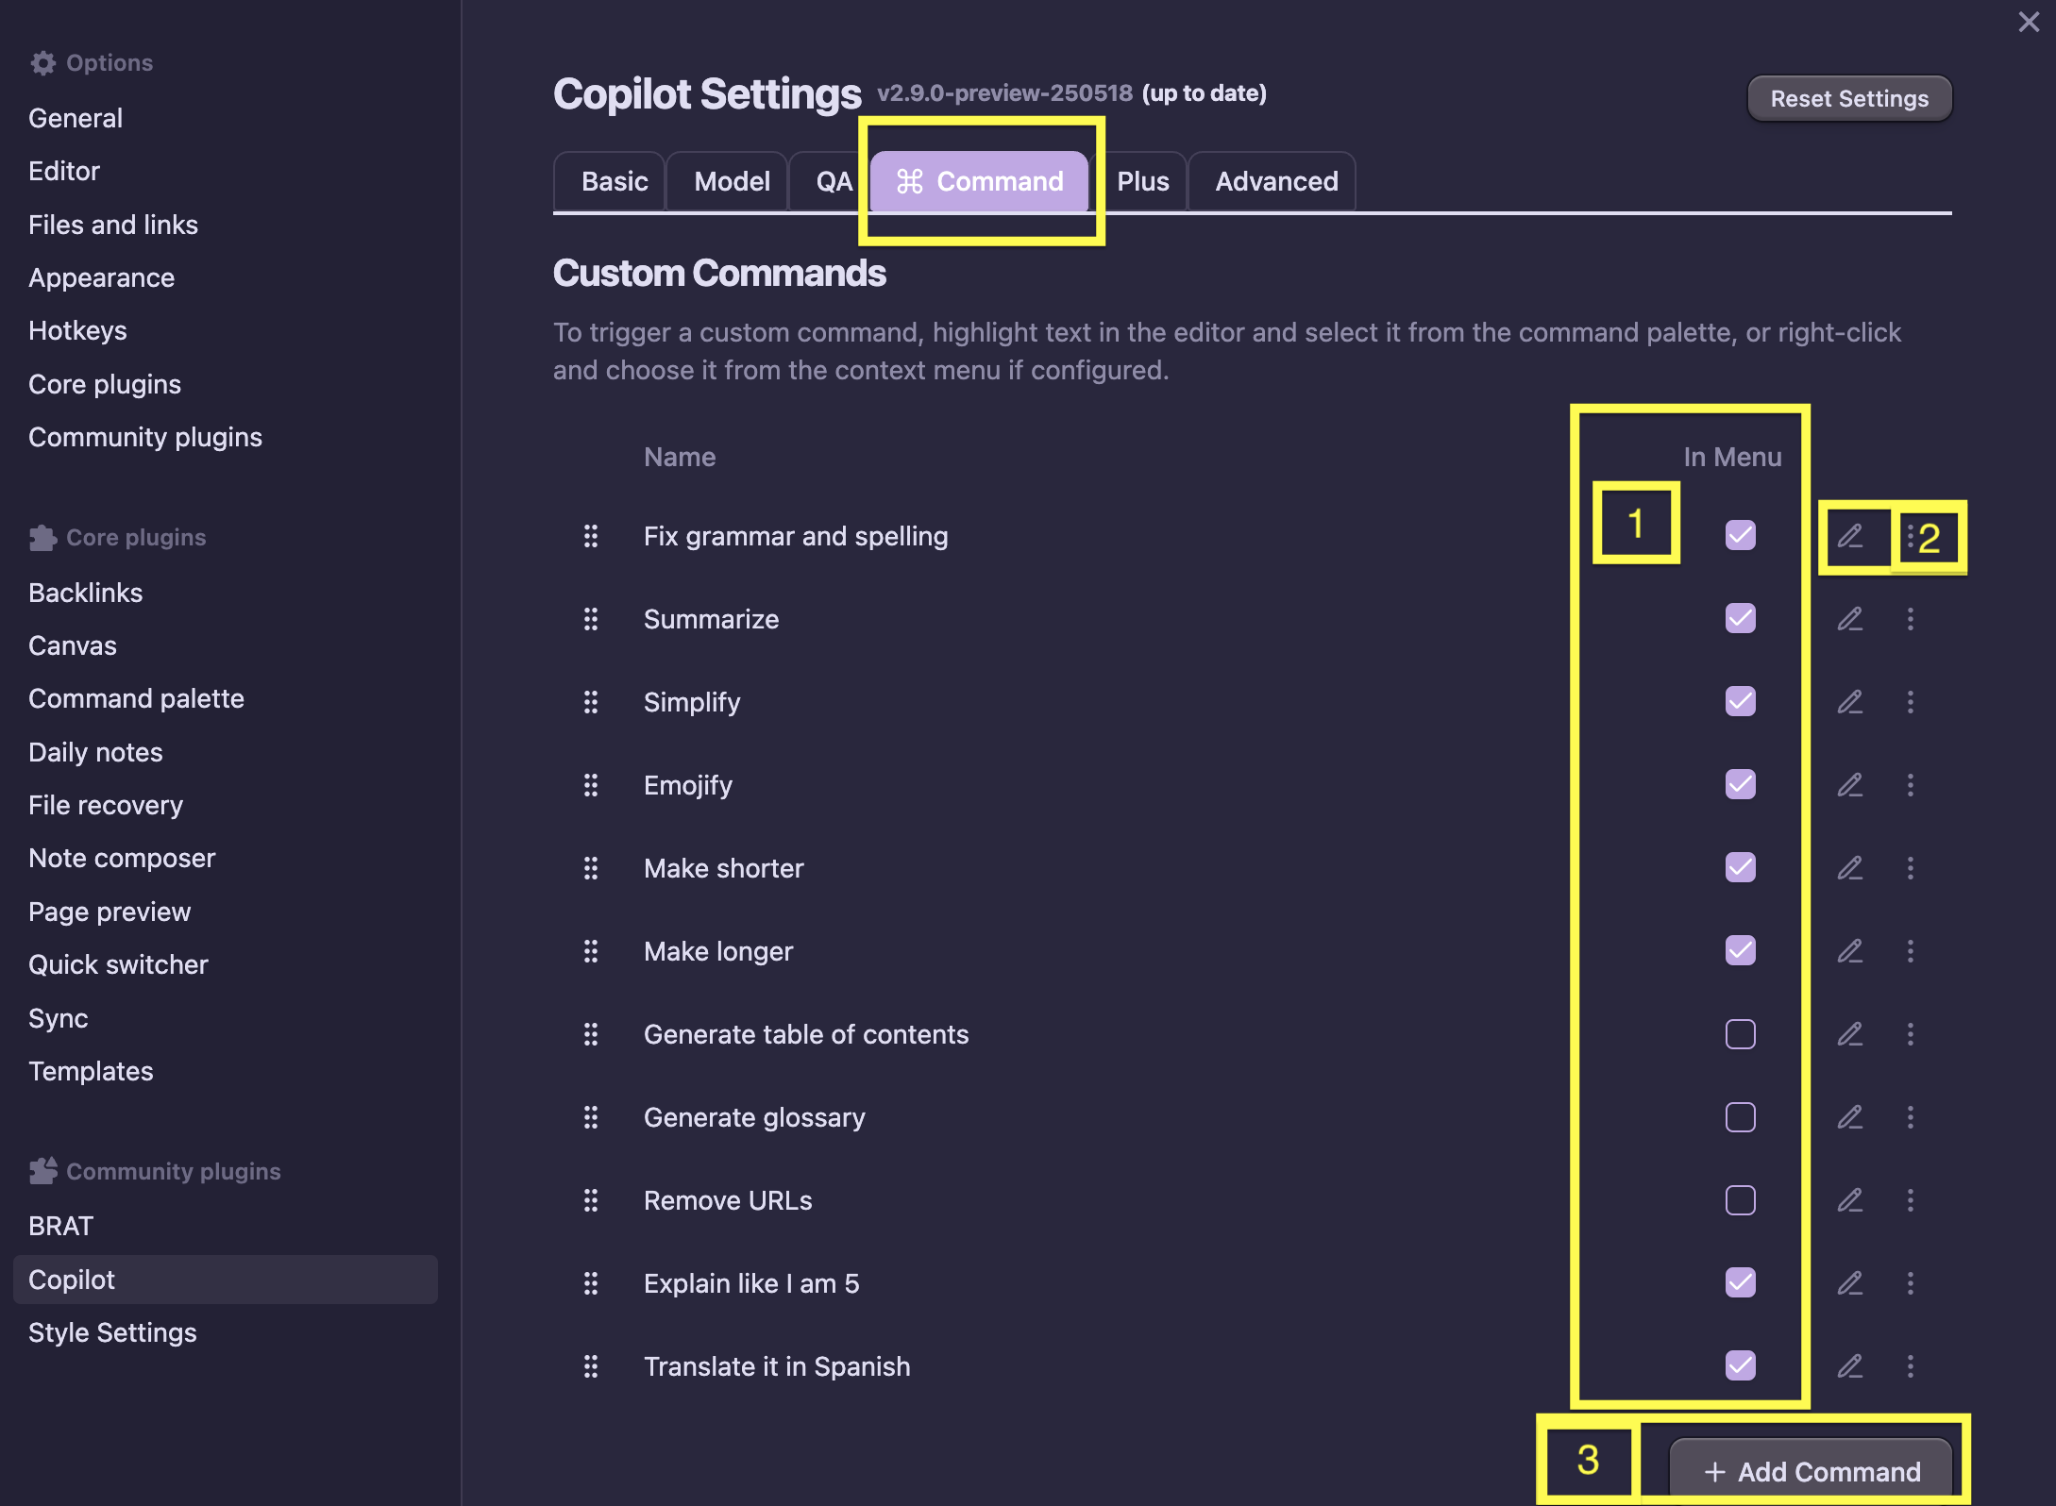Click the pencil edit icon for Summarize
2056x1506 pixels.
click(1849, 619)
